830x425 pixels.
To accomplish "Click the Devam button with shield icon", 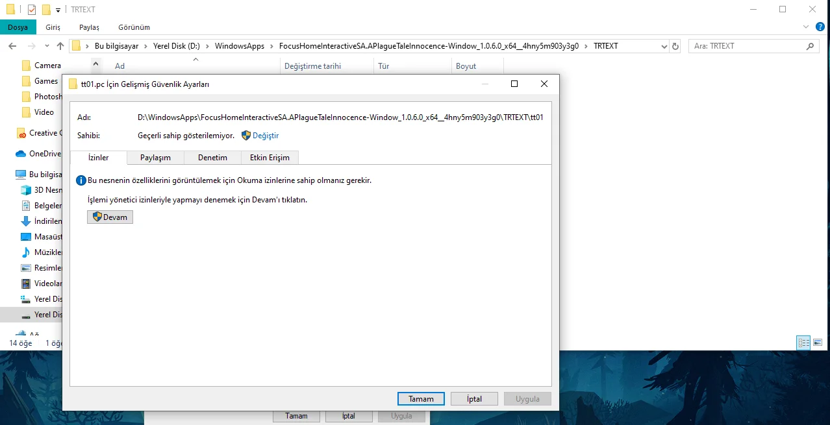I will (110, 217).
